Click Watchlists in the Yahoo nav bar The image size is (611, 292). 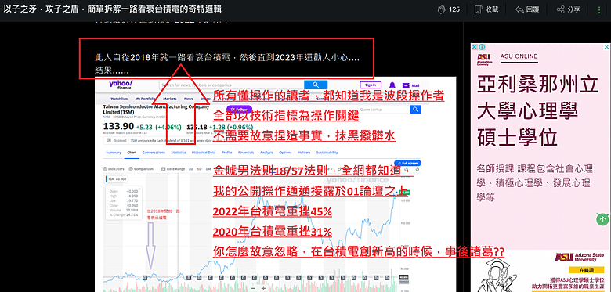(119, 99)
